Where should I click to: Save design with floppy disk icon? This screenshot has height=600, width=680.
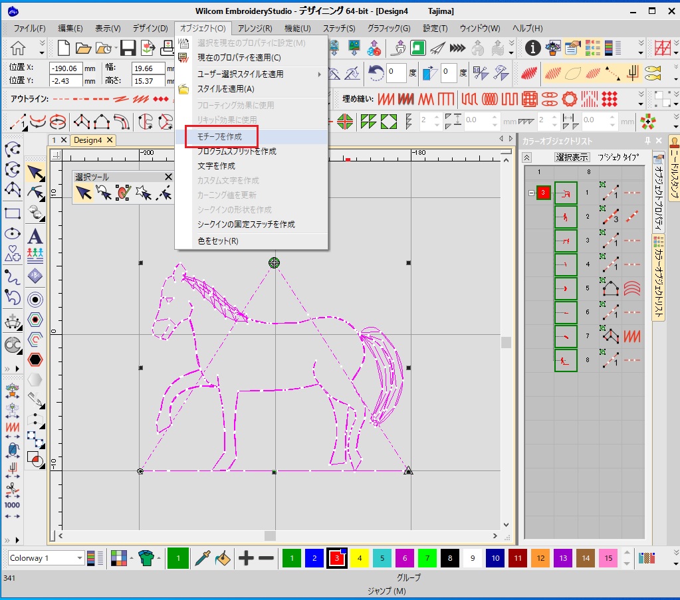tap(128, 48)
